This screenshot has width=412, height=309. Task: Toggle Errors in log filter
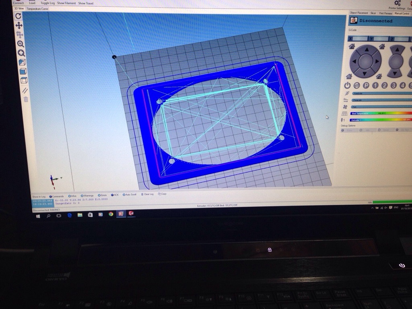(102, 195)
